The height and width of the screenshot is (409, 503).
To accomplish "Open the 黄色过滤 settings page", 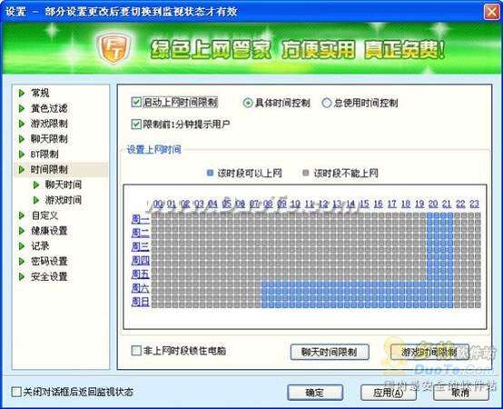I will coord(49,108).
